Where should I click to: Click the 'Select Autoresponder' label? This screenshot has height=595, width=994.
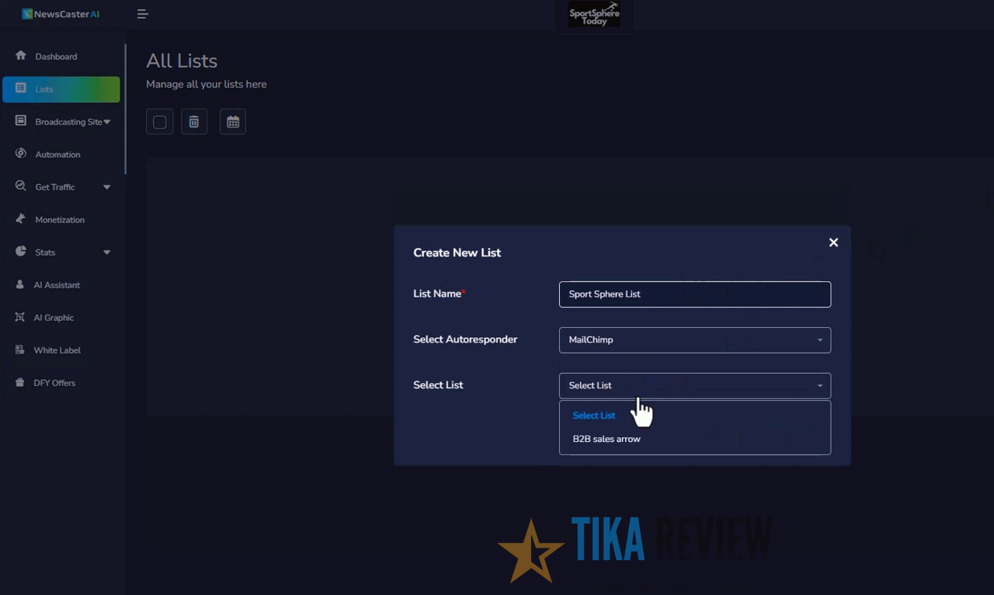click(465, 339)
